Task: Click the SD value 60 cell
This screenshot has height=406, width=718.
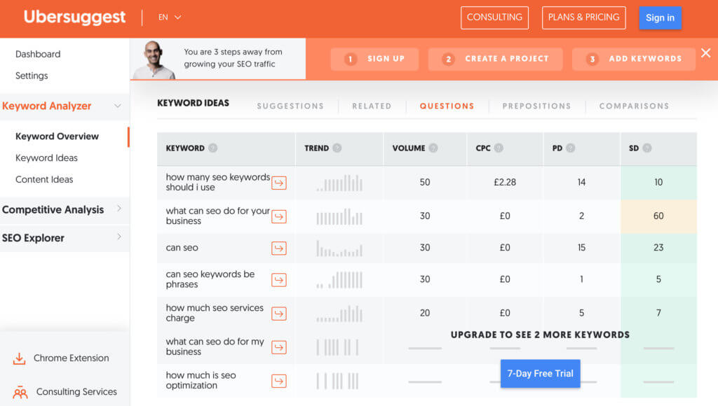Action: [x=658, y=216]
